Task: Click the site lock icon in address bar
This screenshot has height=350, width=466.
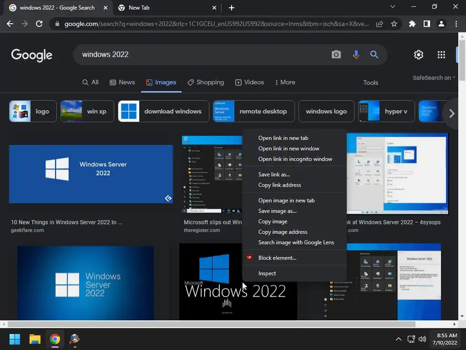Action: tap(57, 24)
